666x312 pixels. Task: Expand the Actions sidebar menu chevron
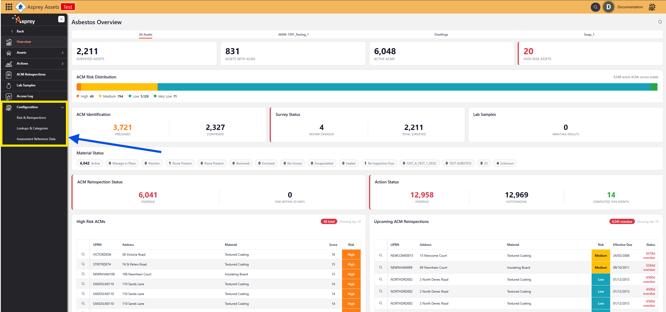coord(62,64)
